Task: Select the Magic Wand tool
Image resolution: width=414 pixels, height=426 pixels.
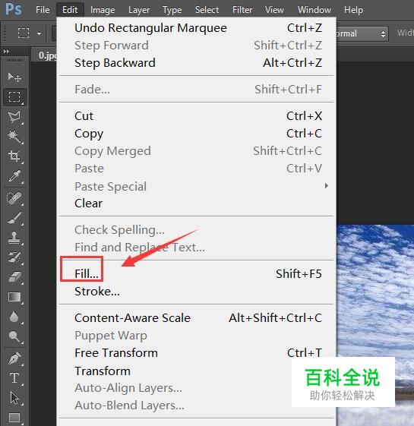Action: pyautogui.click(x=14, y=137)
